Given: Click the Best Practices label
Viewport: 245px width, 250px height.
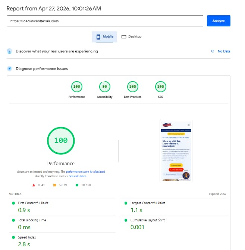Looking at the screenshot, I should click(x=133, y=97).
